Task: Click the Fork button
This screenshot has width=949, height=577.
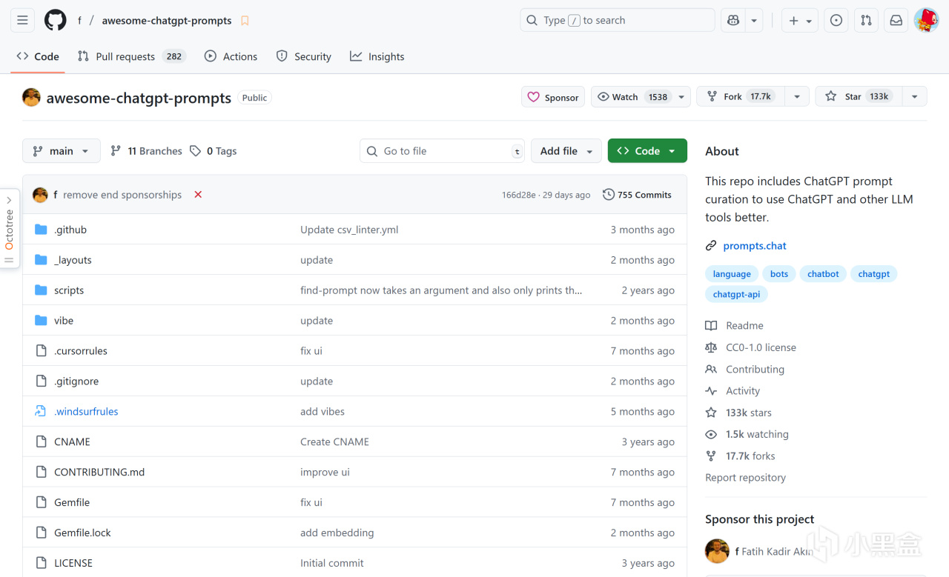Action: (741, 97)
